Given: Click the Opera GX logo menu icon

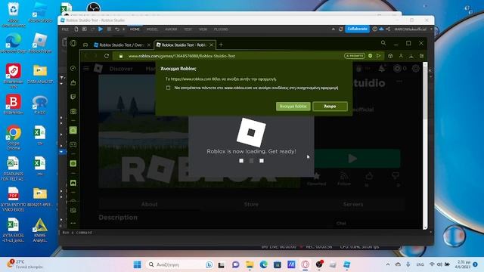Looking at the screenshot, I should click(x=73, y=43).
